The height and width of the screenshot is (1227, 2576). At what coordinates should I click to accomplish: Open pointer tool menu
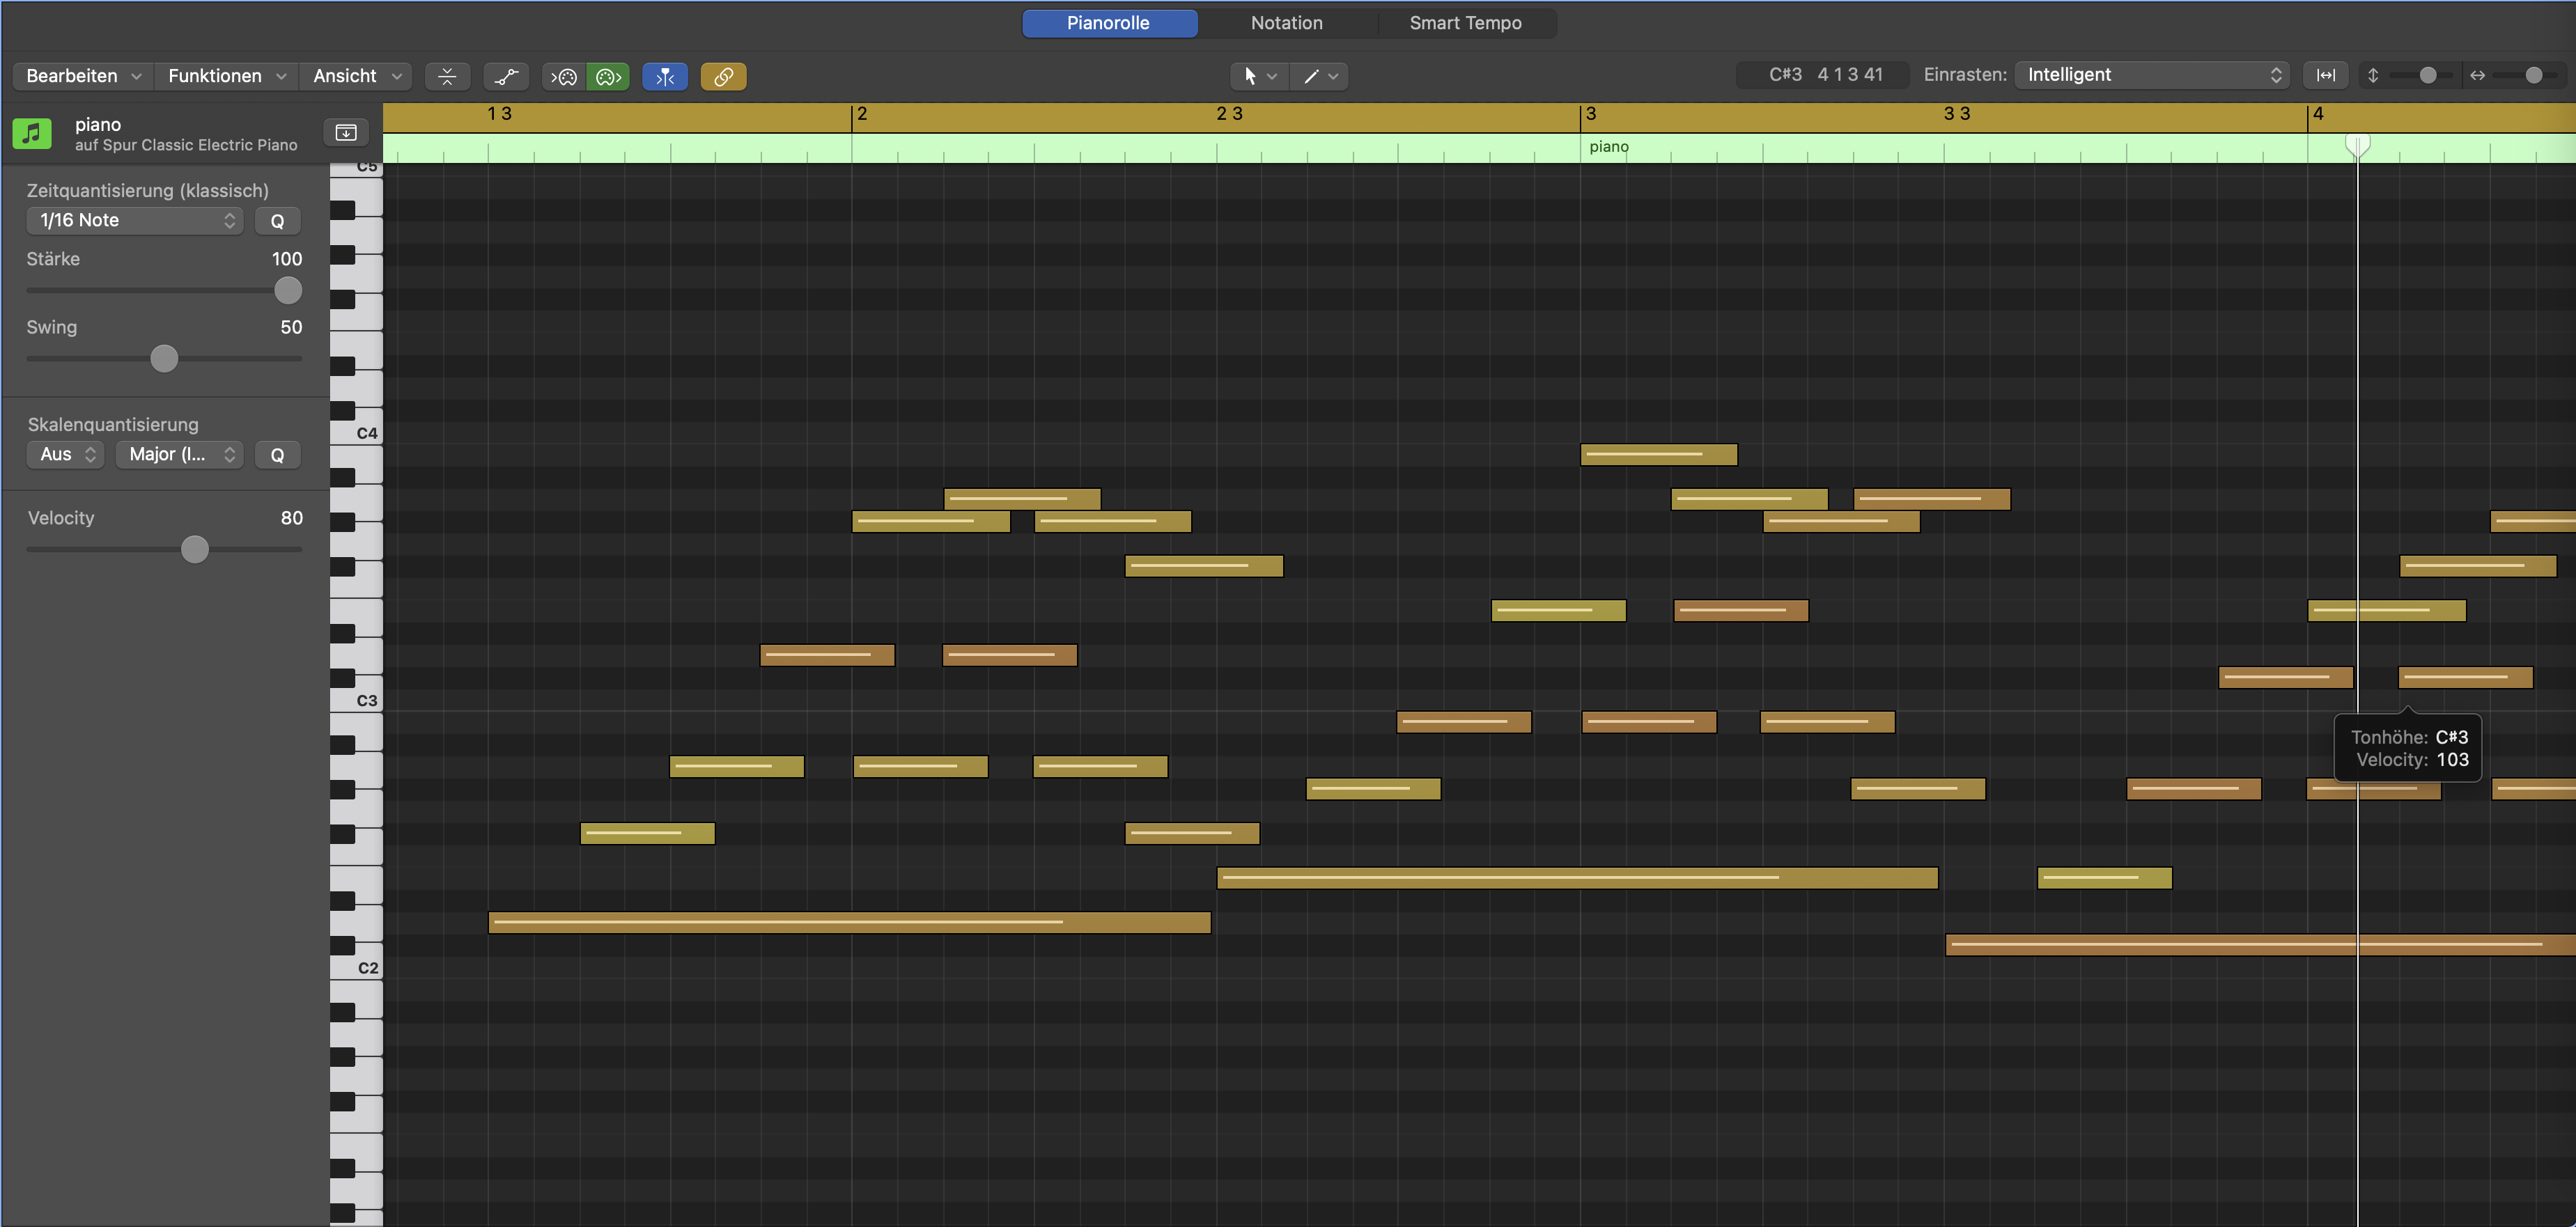(x=1258, y=76)
